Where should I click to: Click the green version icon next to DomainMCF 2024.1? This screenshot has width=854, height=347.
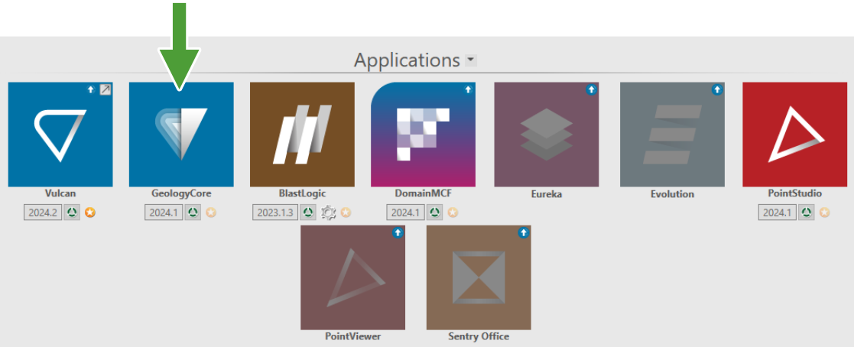tap(434, 212)
